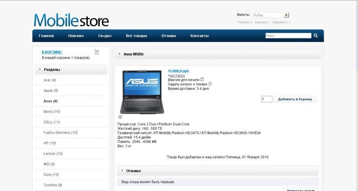Image resolution: width=358 pixels, height=191 pixels.
Task: Click the Mobilestore logo
Action: pos(72,20)
